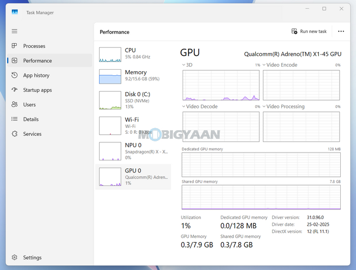Click DirectX version 12 (FL 11.1)

(318, 232)
